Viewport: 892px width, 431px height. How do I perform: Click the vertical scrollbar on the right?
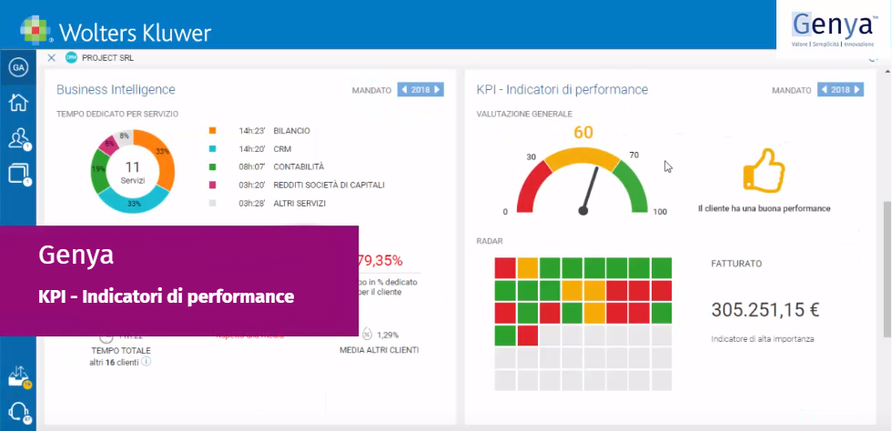[x=887, y=268]
